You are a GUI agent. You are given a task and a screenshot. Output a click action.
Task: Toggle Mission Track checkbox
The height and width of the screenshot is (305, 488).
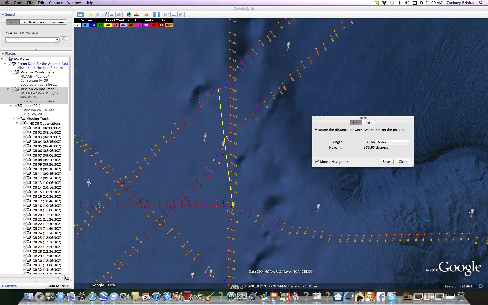19,118
